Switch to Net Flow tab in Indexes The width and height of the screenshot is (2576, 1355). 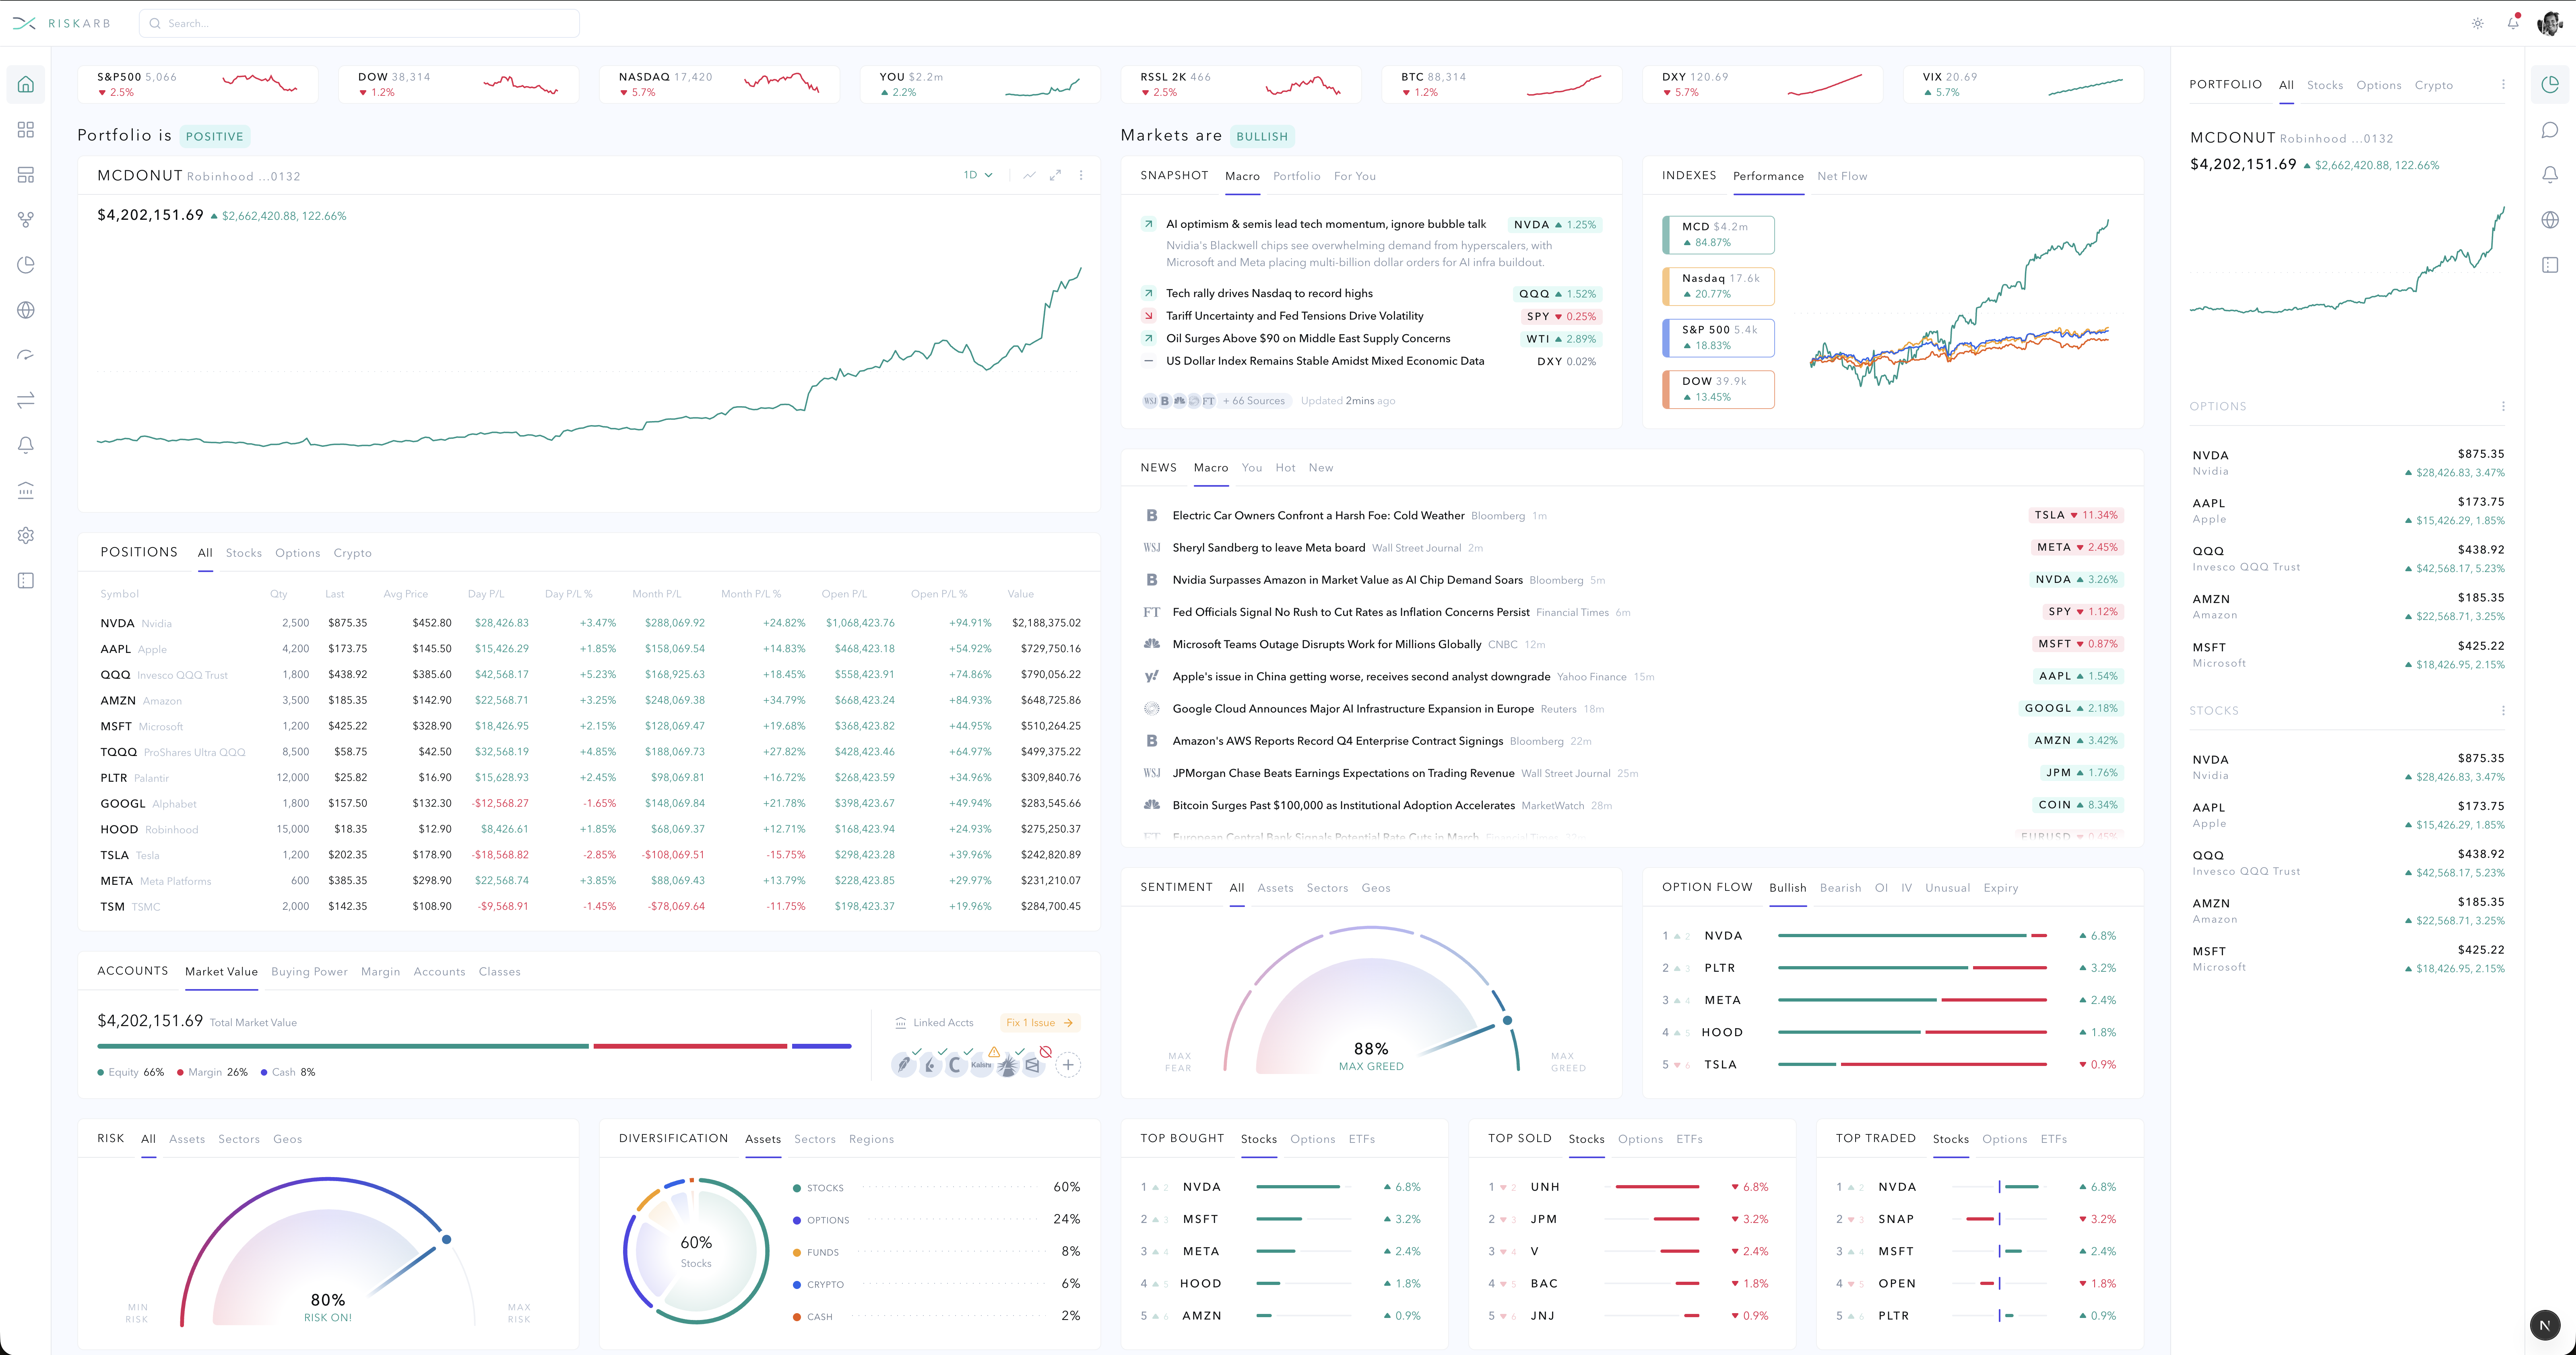point(1842,176)
